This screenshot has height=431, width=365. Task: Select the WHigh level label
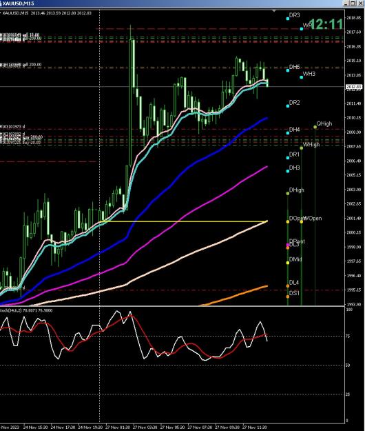click(311, 144)
